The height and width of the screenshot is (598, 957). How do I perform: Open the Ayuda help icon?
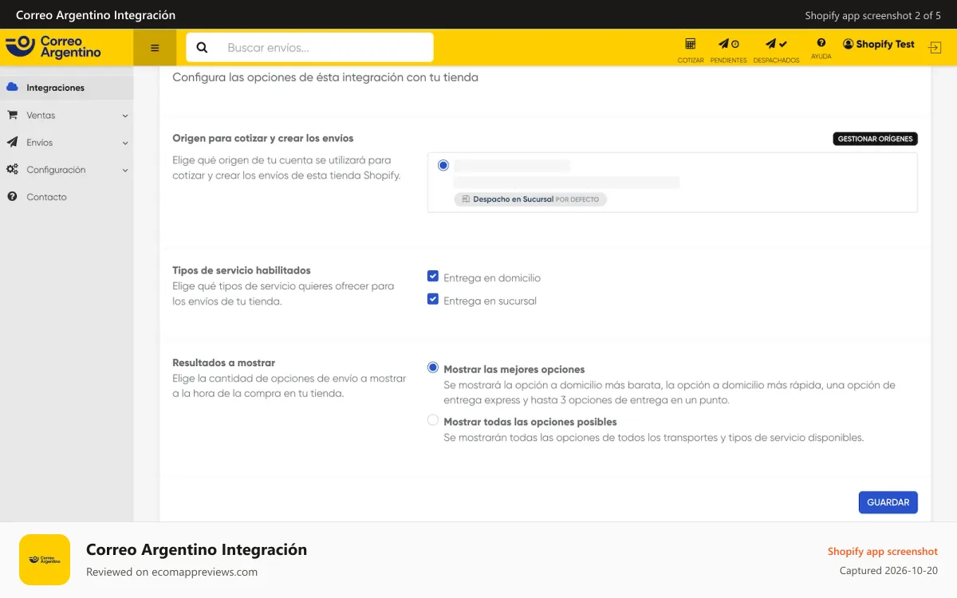coord(821,43)
